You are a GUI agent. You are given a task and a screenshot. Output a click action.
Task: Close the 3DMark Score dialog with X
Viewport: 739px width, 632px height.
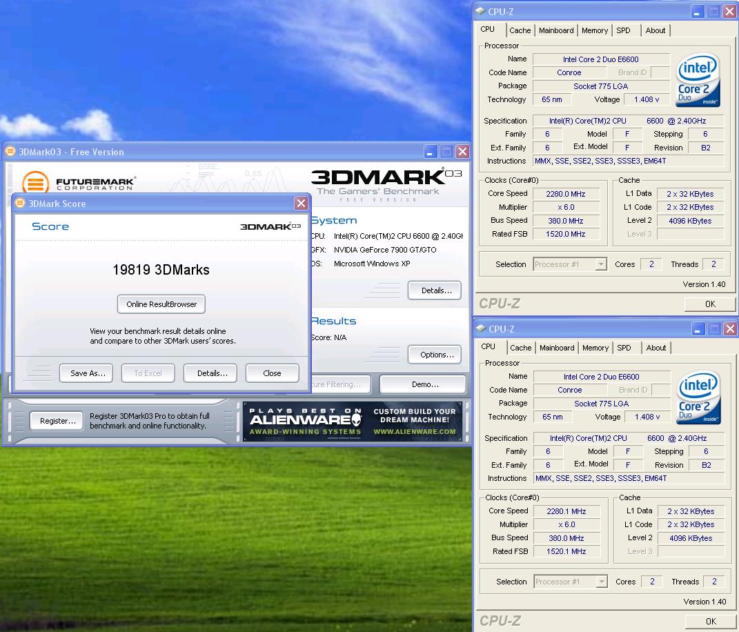[x=301, y=203]
